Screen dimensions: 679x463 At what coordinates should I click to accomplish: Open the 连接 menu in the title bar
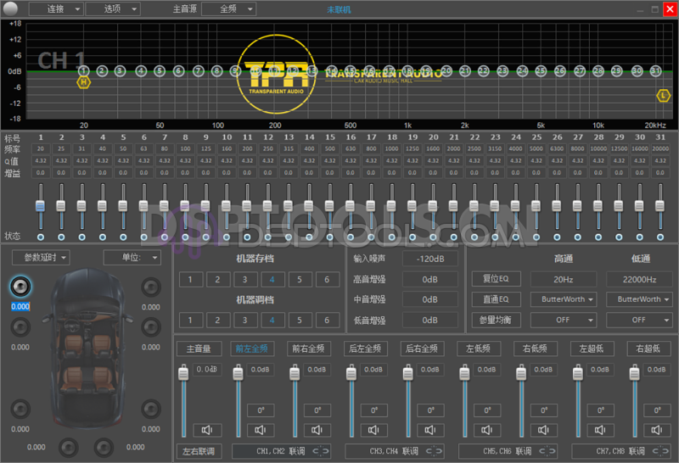click(55, 8)
